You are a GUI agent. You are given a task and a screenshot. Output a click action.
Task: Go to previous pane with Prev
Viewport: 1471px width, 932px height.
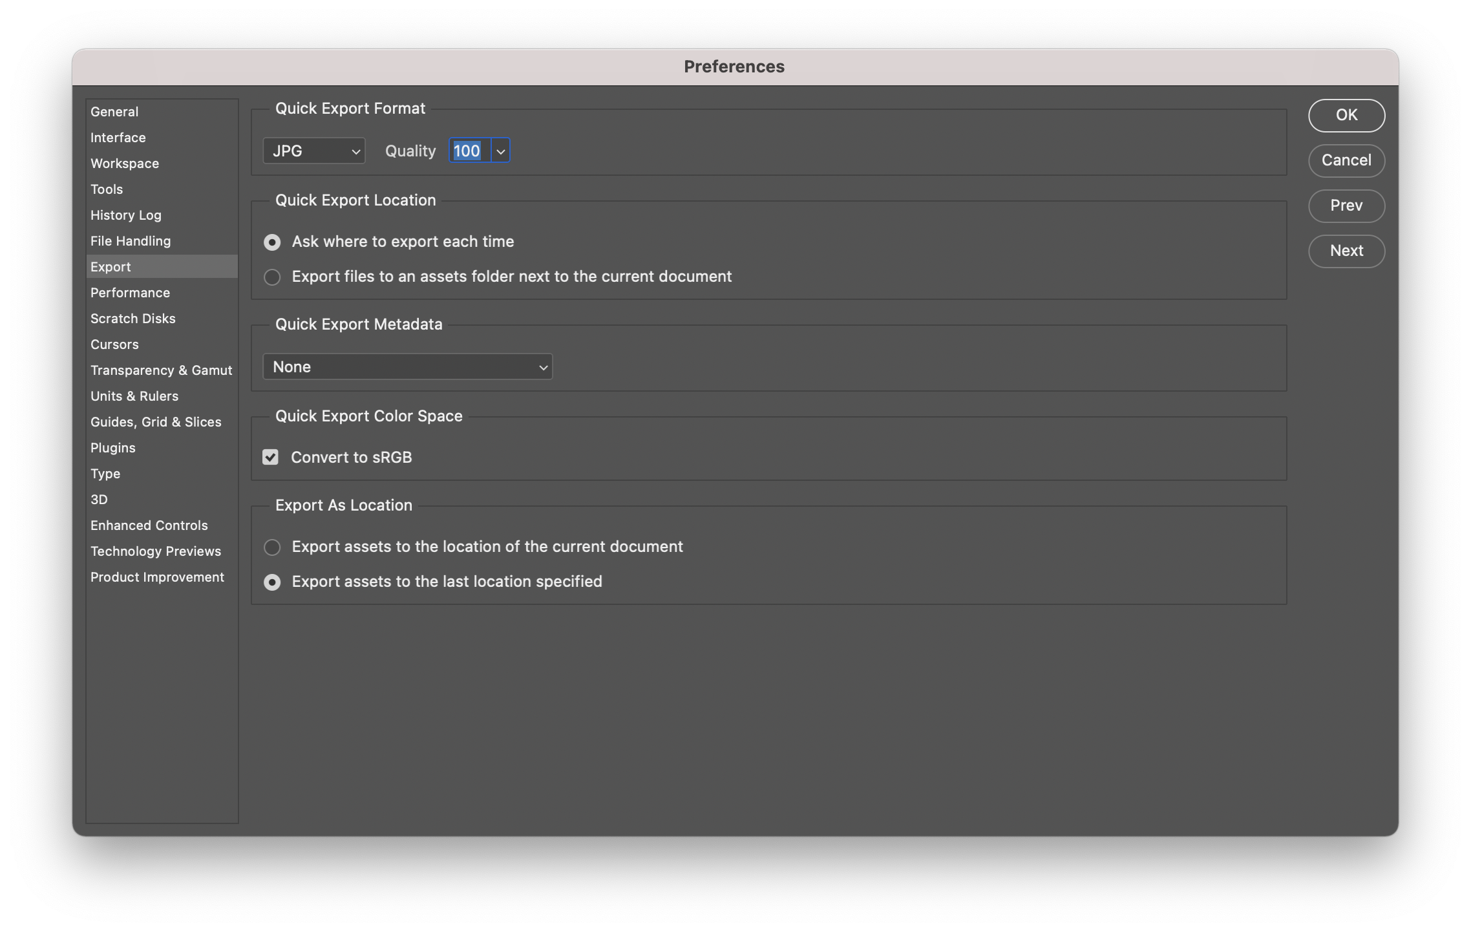[1346, 206]
